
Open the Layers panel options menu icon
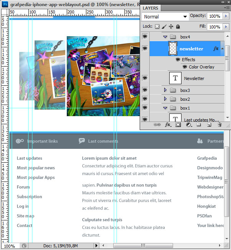tap(227, 8)
